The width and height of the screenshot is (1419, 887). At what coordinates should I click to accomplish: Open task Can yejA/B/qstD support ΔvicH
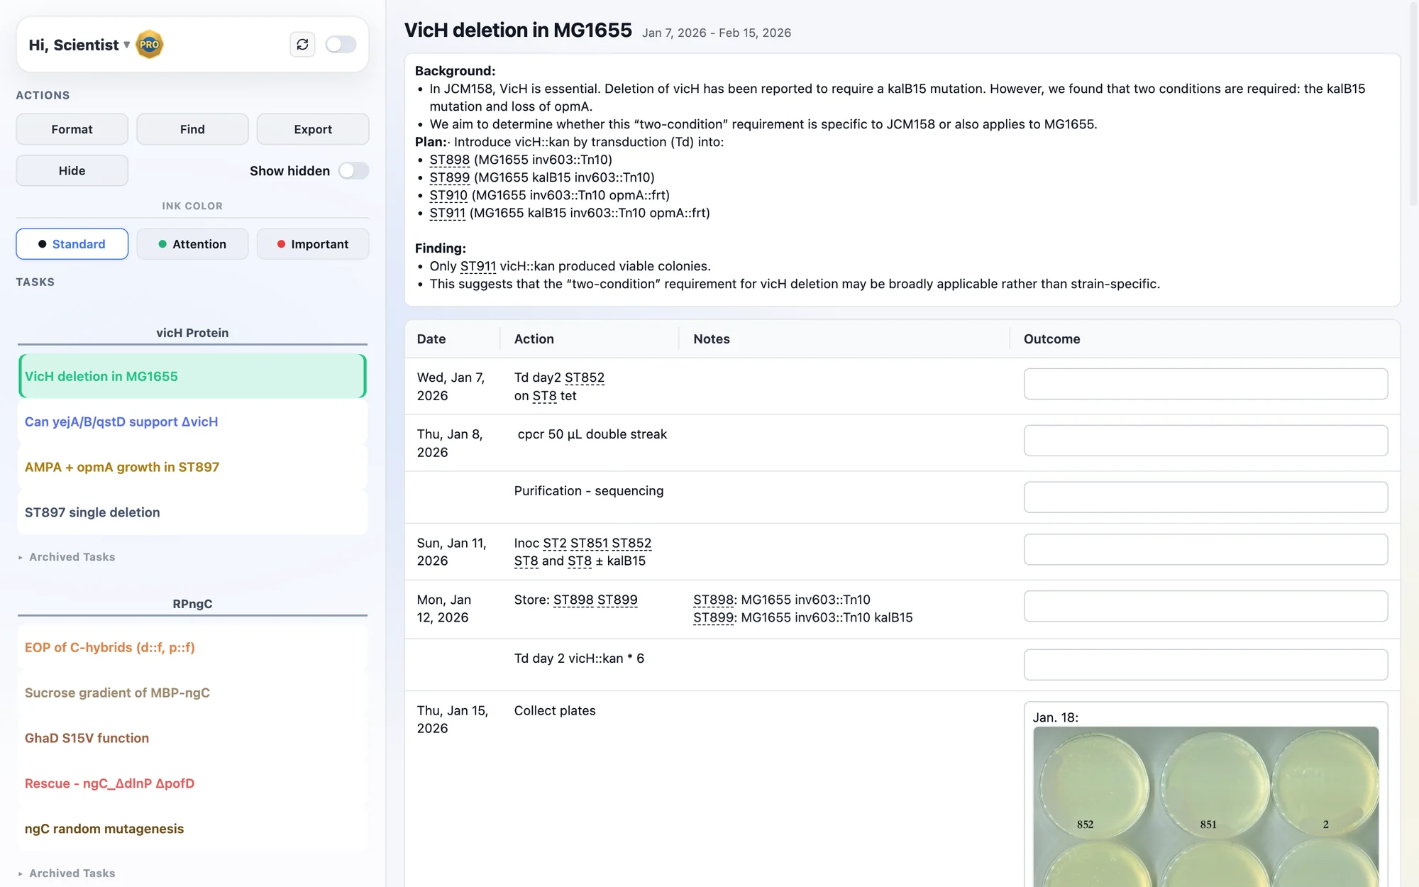point(192,422)
